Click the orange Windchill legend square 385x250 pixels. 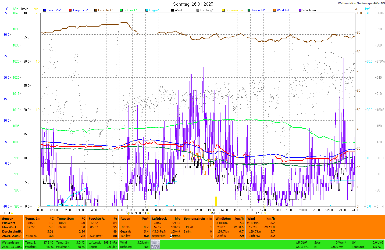pyautogui.click(x=275, y=10)
